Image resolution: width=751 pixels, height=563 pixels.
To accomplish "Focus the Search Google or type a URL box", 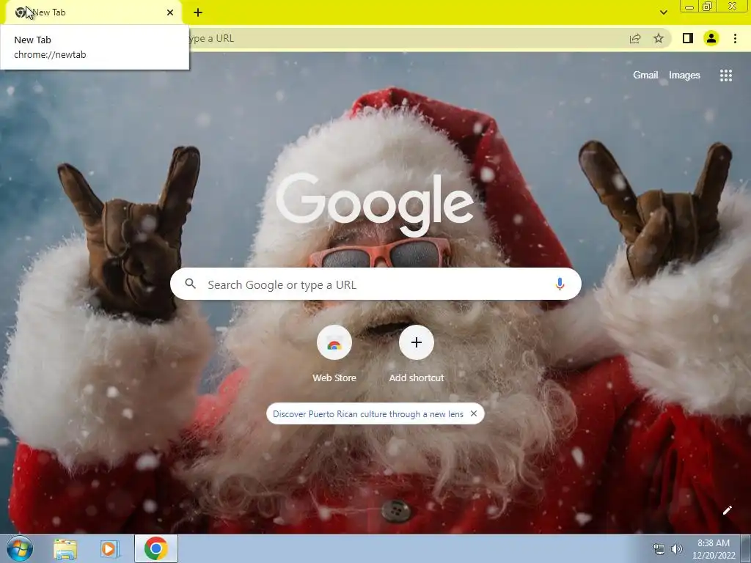I will 376,284.
